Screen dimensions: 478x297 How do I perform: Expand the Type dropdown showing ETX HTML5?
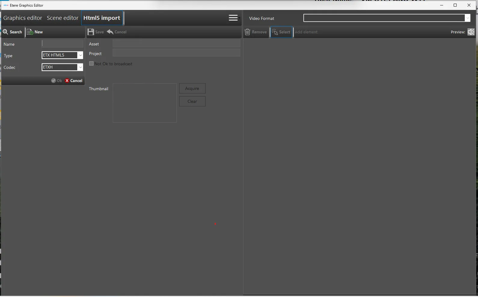click(80, 55)
